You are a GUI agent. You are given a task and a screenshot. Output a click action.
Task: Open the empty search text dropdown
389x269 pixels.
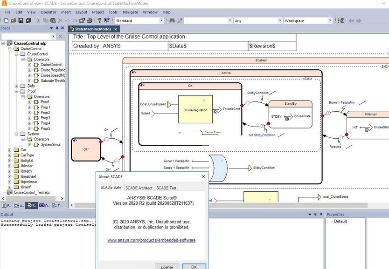[x=230, y=20]
